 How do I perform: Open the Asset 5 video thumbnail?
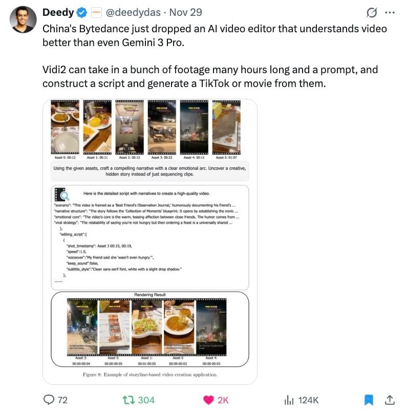(226, 127)
